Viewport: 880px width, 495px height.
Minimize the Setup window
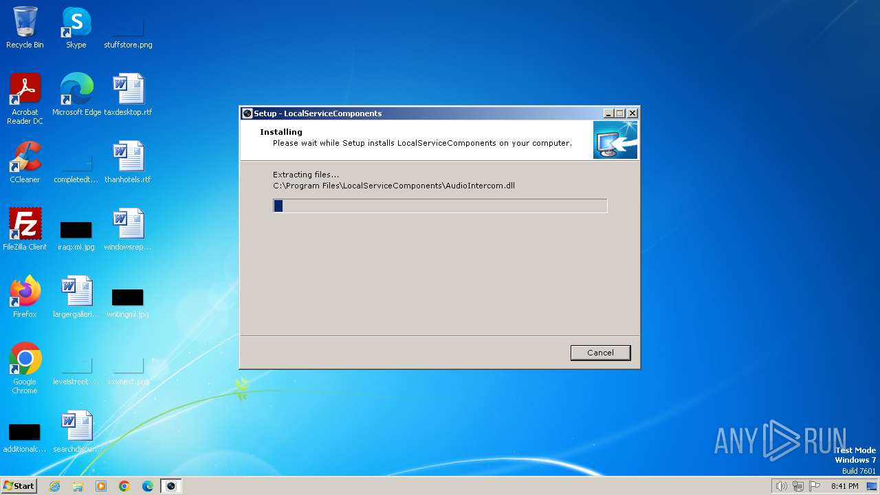[608, 113]
